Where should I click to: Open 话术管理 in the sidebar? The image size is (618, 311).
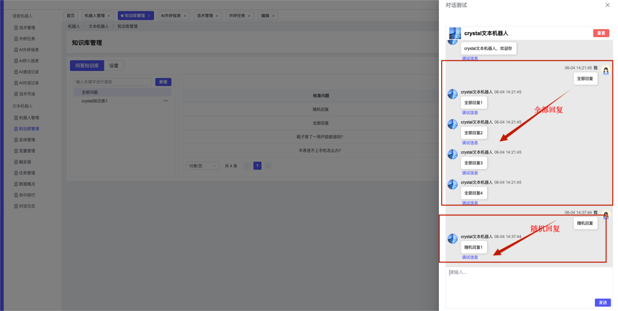[x=27, y=28]
